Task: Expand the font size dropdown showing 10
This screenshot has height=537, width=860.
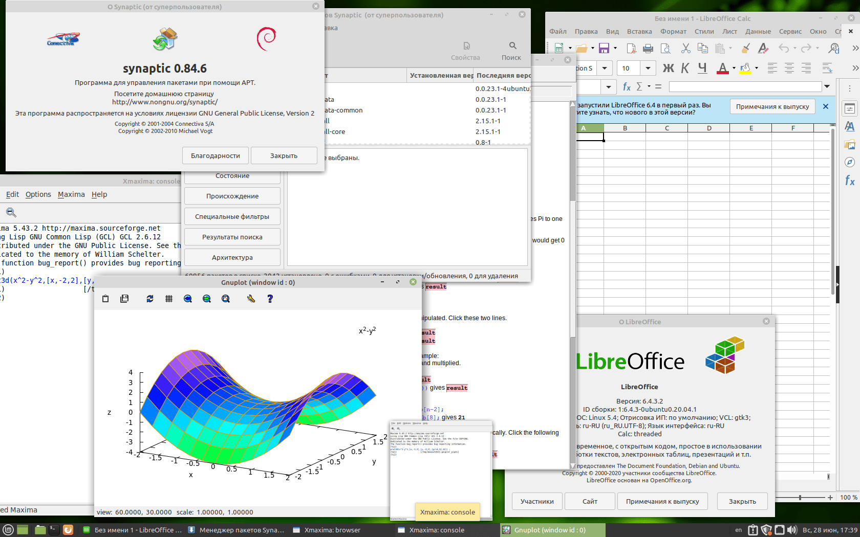Action: 648,68
